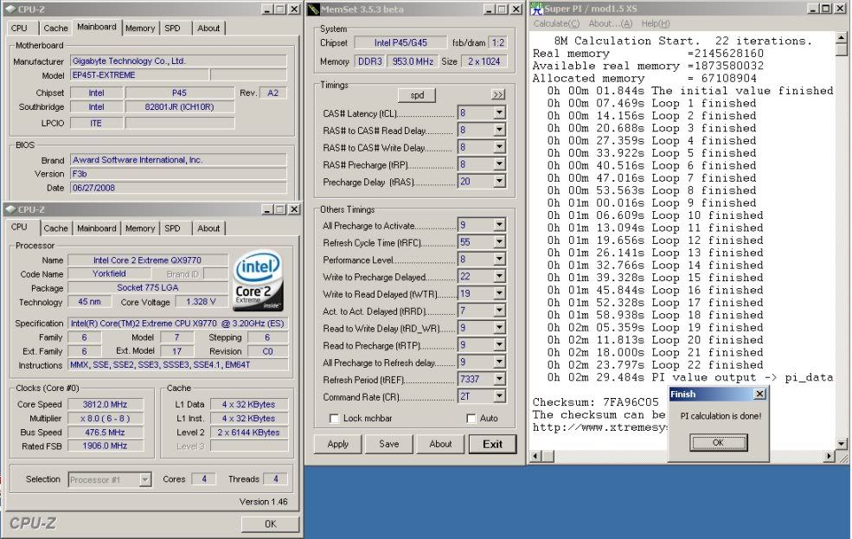Click the Super PI scrollbar up arrow
This screenshot has height=539, width=852.
[842, 37]
